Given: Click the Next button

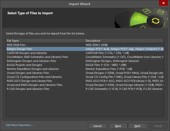Looking at the screenshot, I should tap(137, 126).
